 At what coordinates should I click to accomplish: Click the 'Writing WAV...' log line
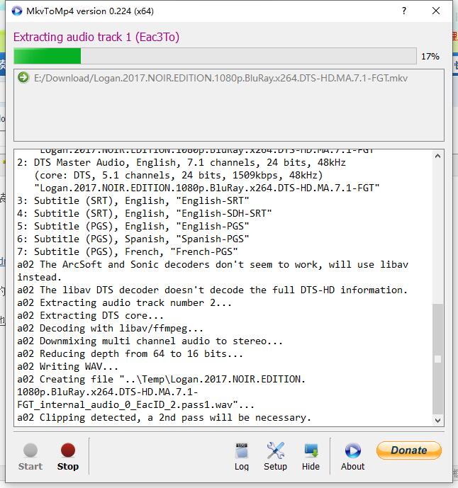point(67,367)
